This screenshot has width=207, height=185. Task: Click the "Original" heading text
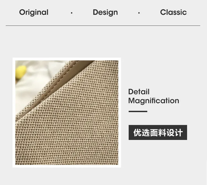[34, 12]
